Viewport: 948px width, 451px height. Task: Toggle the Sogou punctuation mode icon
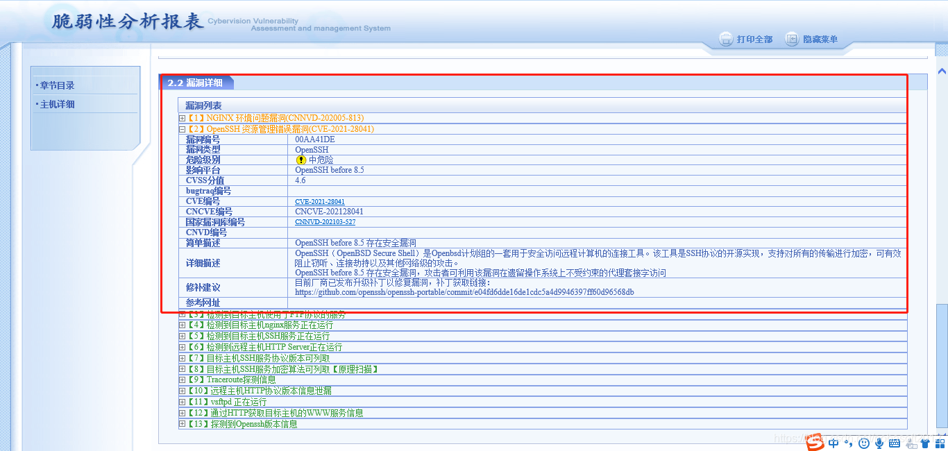click(x=849, y=444)
